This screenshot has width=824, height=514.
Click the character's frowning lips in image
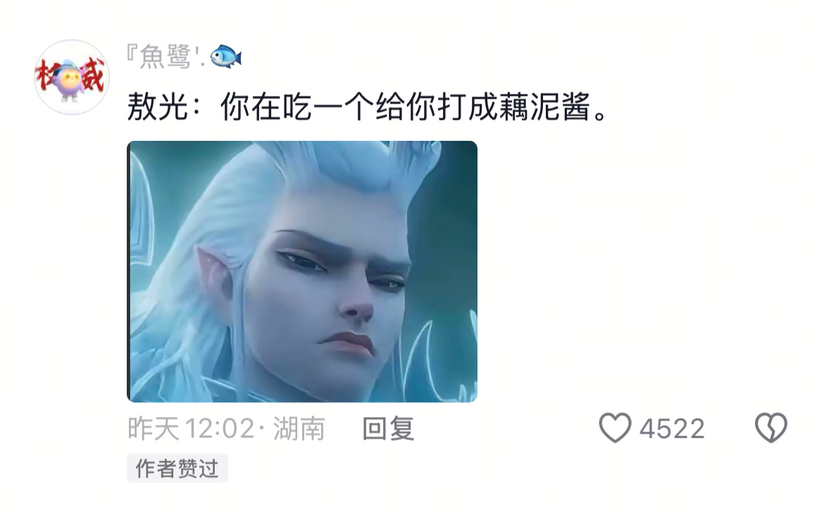347,343
